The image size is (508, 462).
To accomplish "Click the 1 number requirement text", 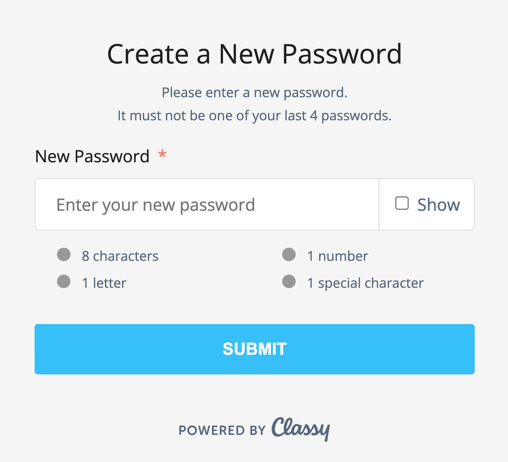I will click(x=337, y=256).
